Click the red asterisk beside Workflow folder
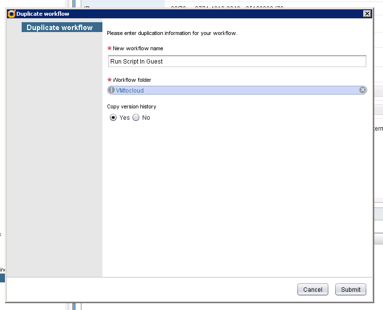Image resolution: width=383 pixels, height=310 pixels. [x=109, y=80]
